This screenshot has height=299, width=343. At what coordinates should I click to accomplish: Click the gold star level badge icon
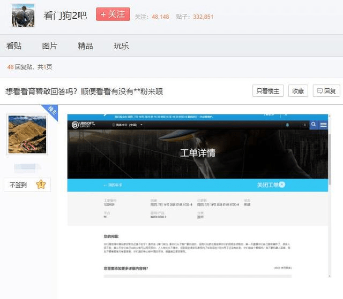pos(41,185)
